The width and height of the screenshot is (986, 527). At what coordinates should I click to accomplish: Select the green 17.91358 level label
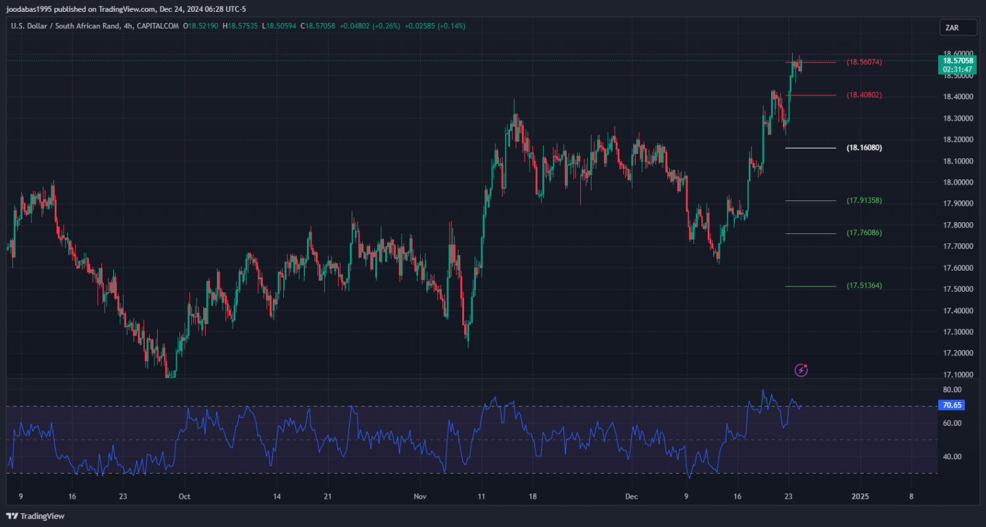(x=864, y=200)
